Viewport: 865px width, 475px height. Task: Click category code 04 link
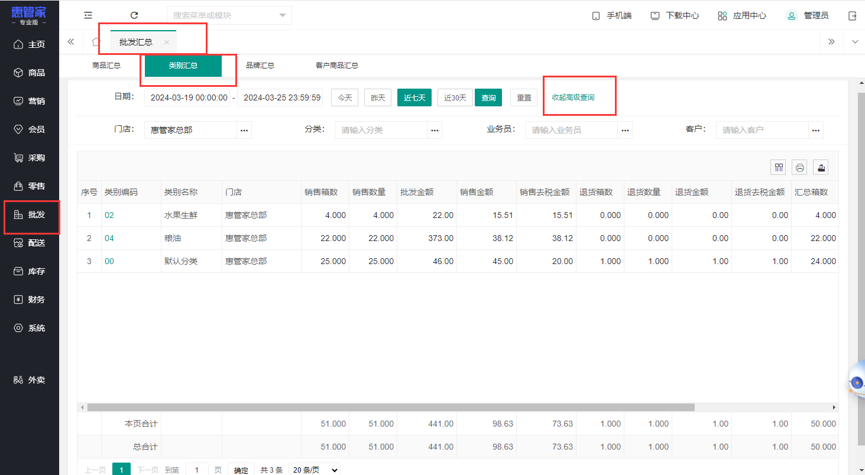click(x=109, y=238)
